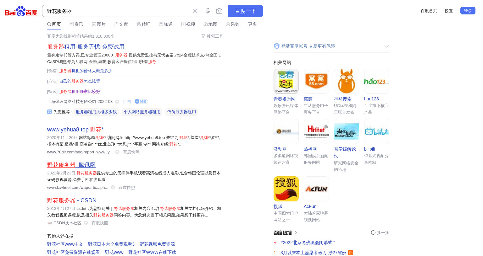The image size is (483, 256).
Task: Click the pinned-top arrow icon in 百度热搜
Action: point(275,243)
